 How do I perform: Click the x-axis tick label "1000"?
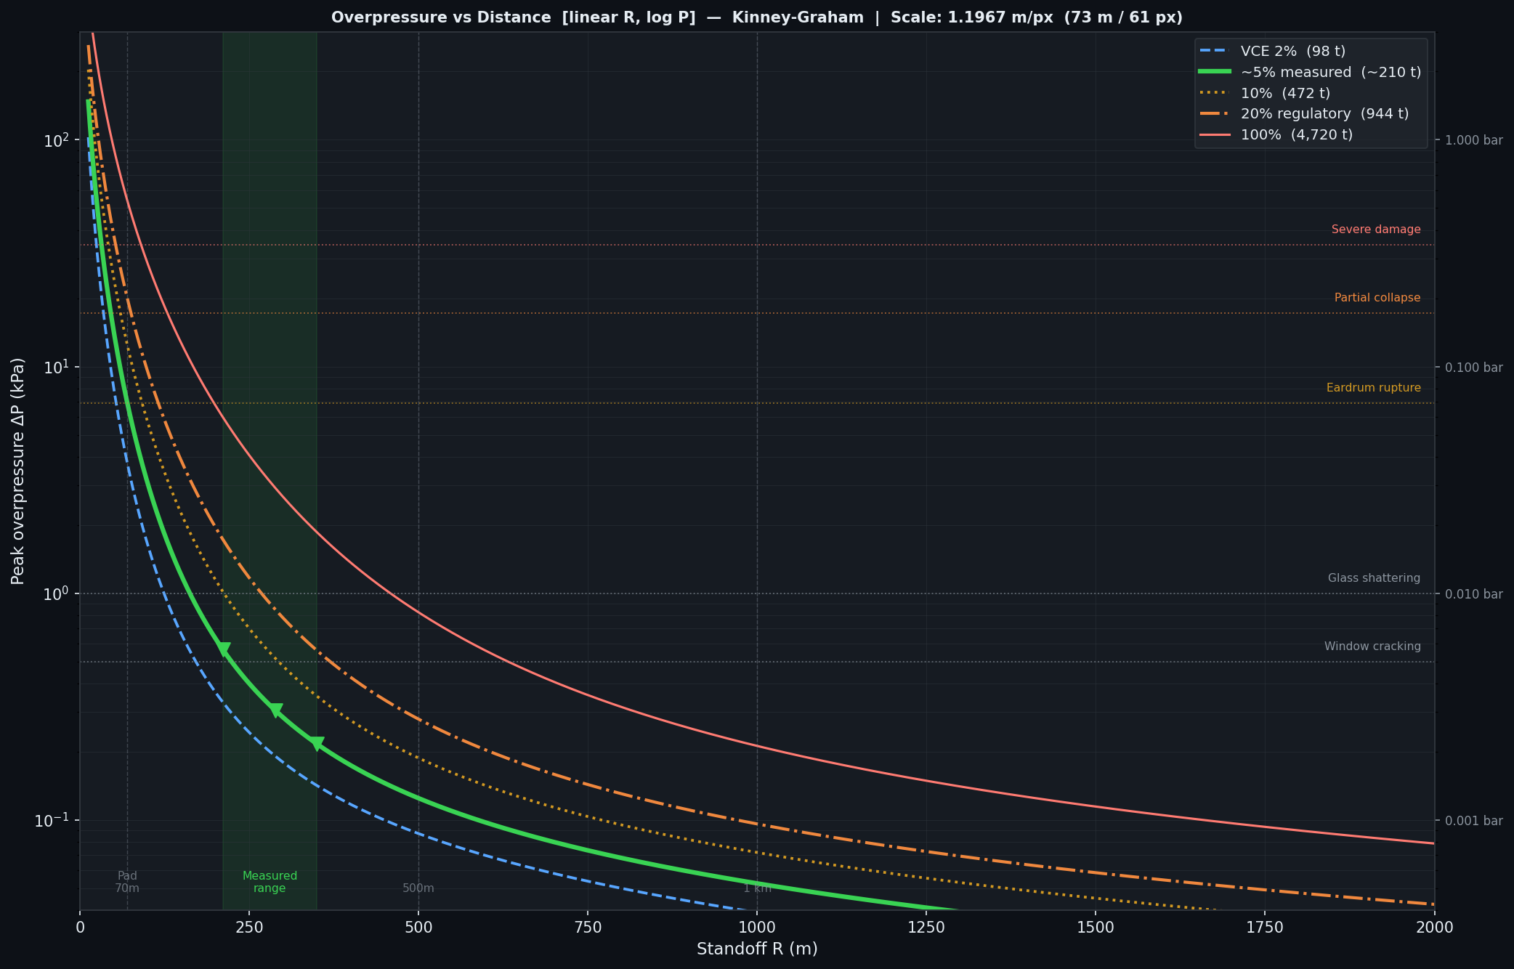pos(757,928)
